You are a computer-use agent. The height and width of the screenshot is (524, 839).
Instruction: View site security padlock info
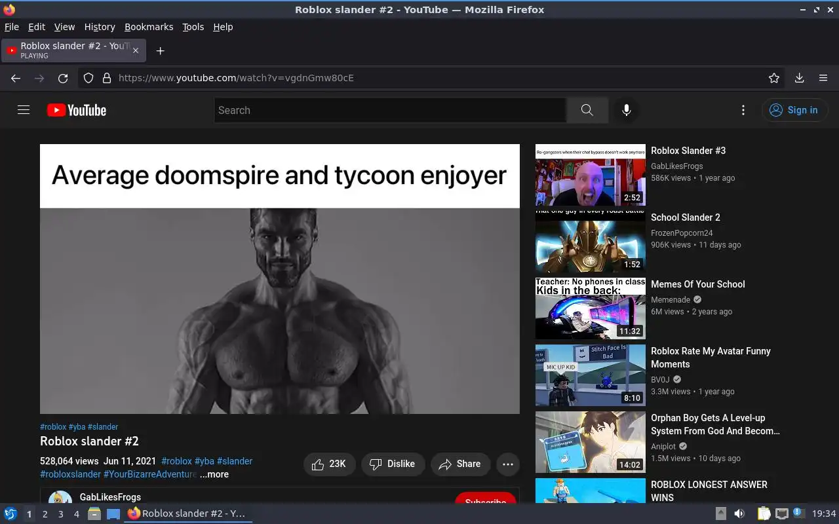click(107, 78)
